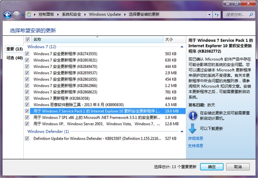Image resolution: width=258 pixels, height=178 pixels.
Task: Expand the arrow after 系统和安全 breadcrumb
Action: 85,15
